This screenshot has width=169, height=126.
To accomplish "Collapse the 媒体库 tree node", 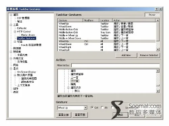I will pyautogui.click(x=11, y=52).
